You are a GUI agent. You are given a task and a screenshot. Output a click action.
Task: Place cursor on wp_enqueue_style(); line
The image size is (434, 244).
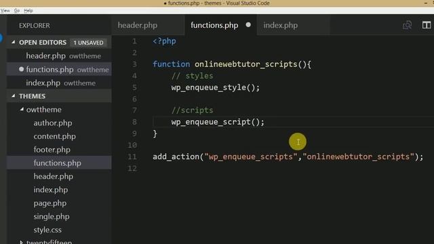[x=216, y=87]
